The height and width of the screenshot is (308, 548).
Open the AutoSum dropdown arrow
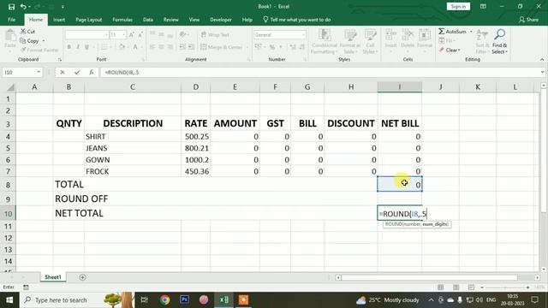(x=471, y=32)
